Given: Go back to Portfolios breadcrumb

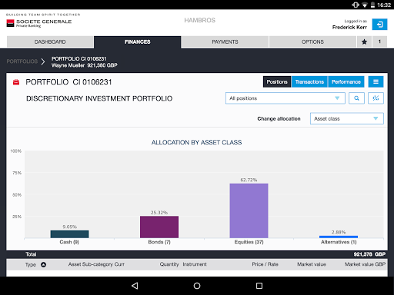Looking at the screenshot, I should (x=22, y=61).
